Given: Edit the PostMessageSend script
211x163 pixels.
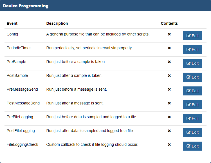Looking at the screenshot, I should (x=192, y=105).
